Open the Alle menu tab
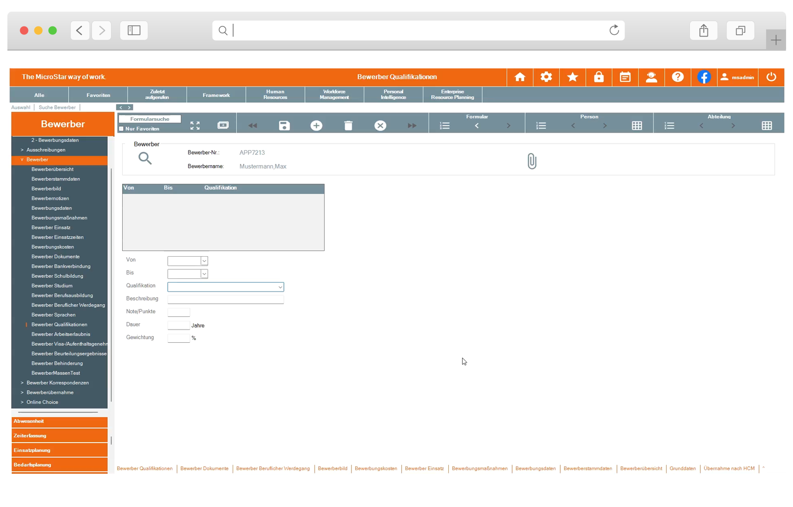 click(x=39, y=95)
